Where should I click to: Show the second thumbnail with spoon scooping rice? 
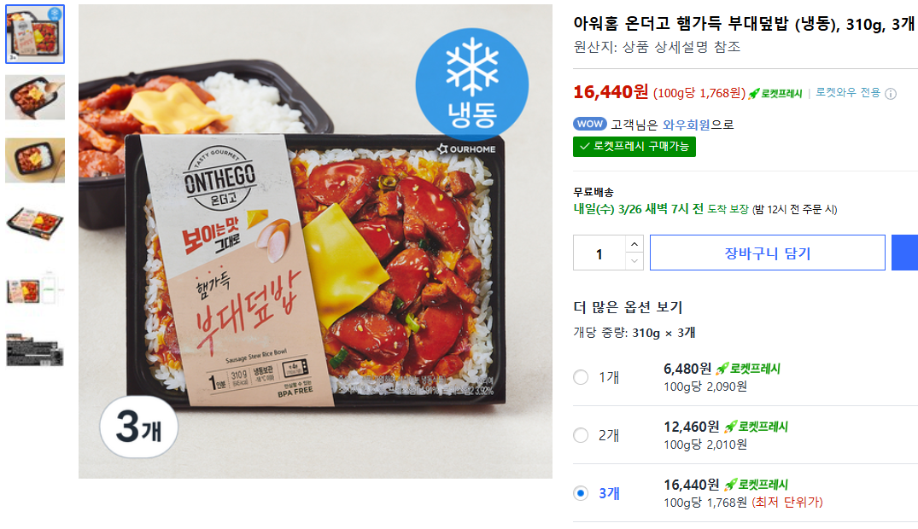pyautogui.click(x=35, y=97)
